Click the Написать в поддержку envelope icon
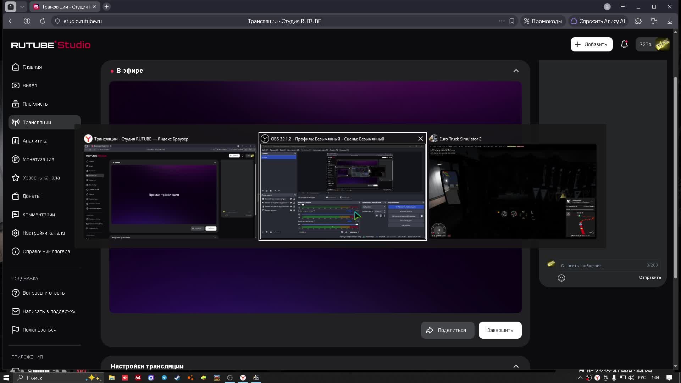Screen dimensions: 681x383 click(15, 311)
